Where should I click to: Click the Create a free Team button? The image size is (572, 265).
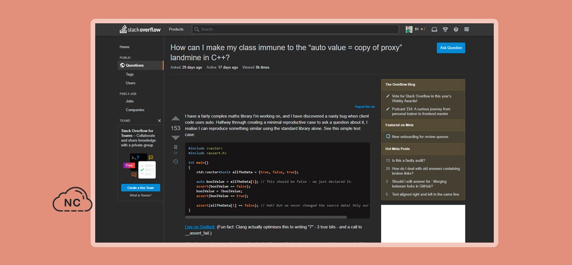point(140,188)
